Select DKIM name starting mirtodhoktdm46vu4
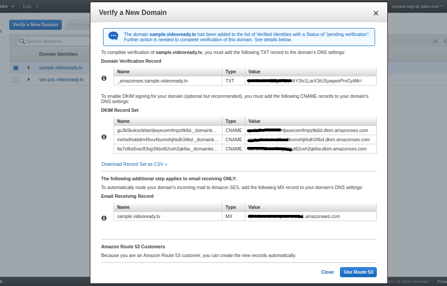447x286 pixels. click(x=168, y=140)
